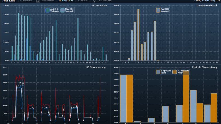Image resolution: width=221 pixels, height=124 pixels.
Task: Toggle 30. März 2015 Power legend swatch
Action: coord(175,72)
